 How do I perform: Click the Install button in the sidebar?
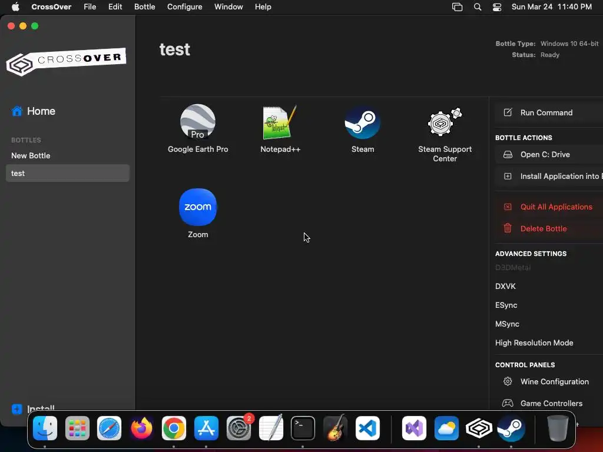tap(33, 409)
